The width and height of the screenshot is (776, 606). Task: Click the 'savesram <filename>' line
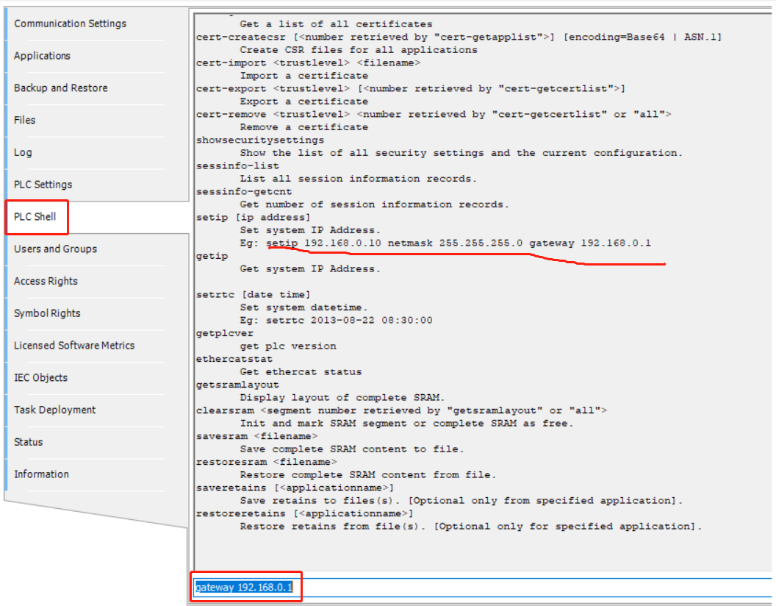pos(257,436)
